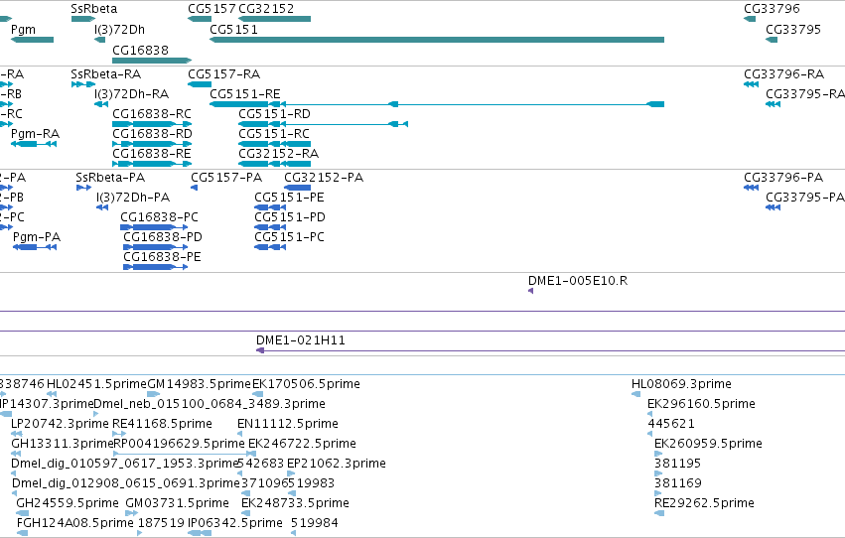Select the 381195 feature label
Image resolution: width=845 pixels, height=538 pixels.
coord(677,465)
